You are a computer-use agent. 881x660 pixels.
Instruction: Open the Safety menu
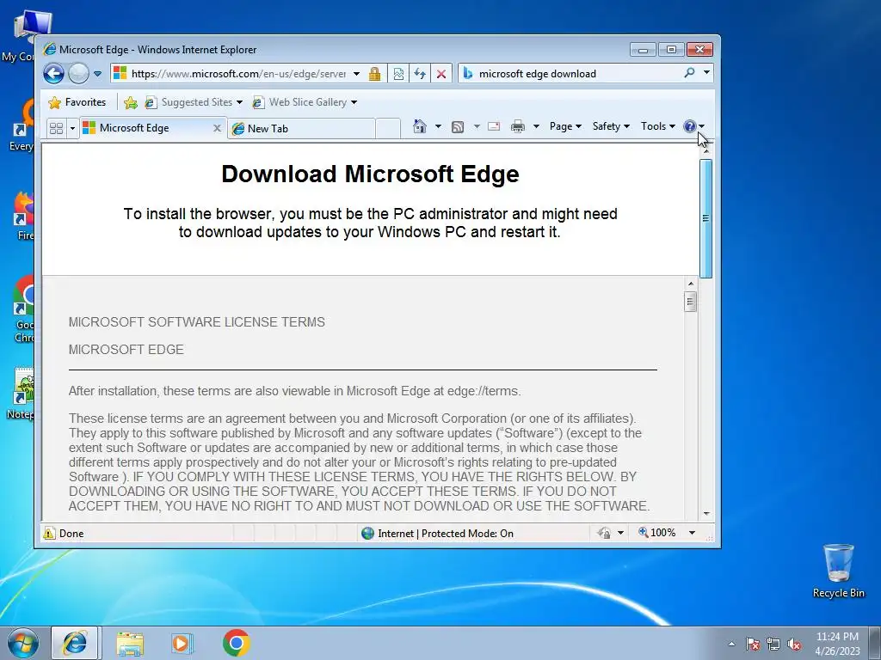(x=611, y=126)
